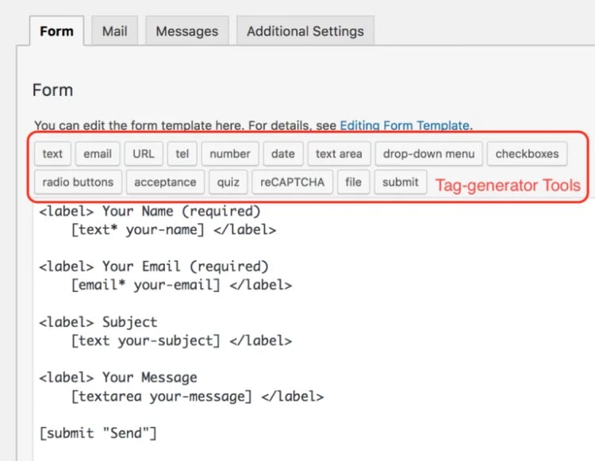This screenshot has height=461, width=595.
Task: Generate a drop-down menu tag
Action: pyautogui.click(x=428, y=154)
